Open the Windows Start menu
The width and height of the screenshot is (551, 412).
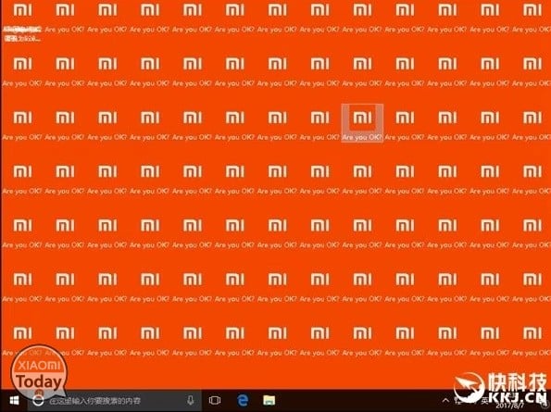(14, 400)
